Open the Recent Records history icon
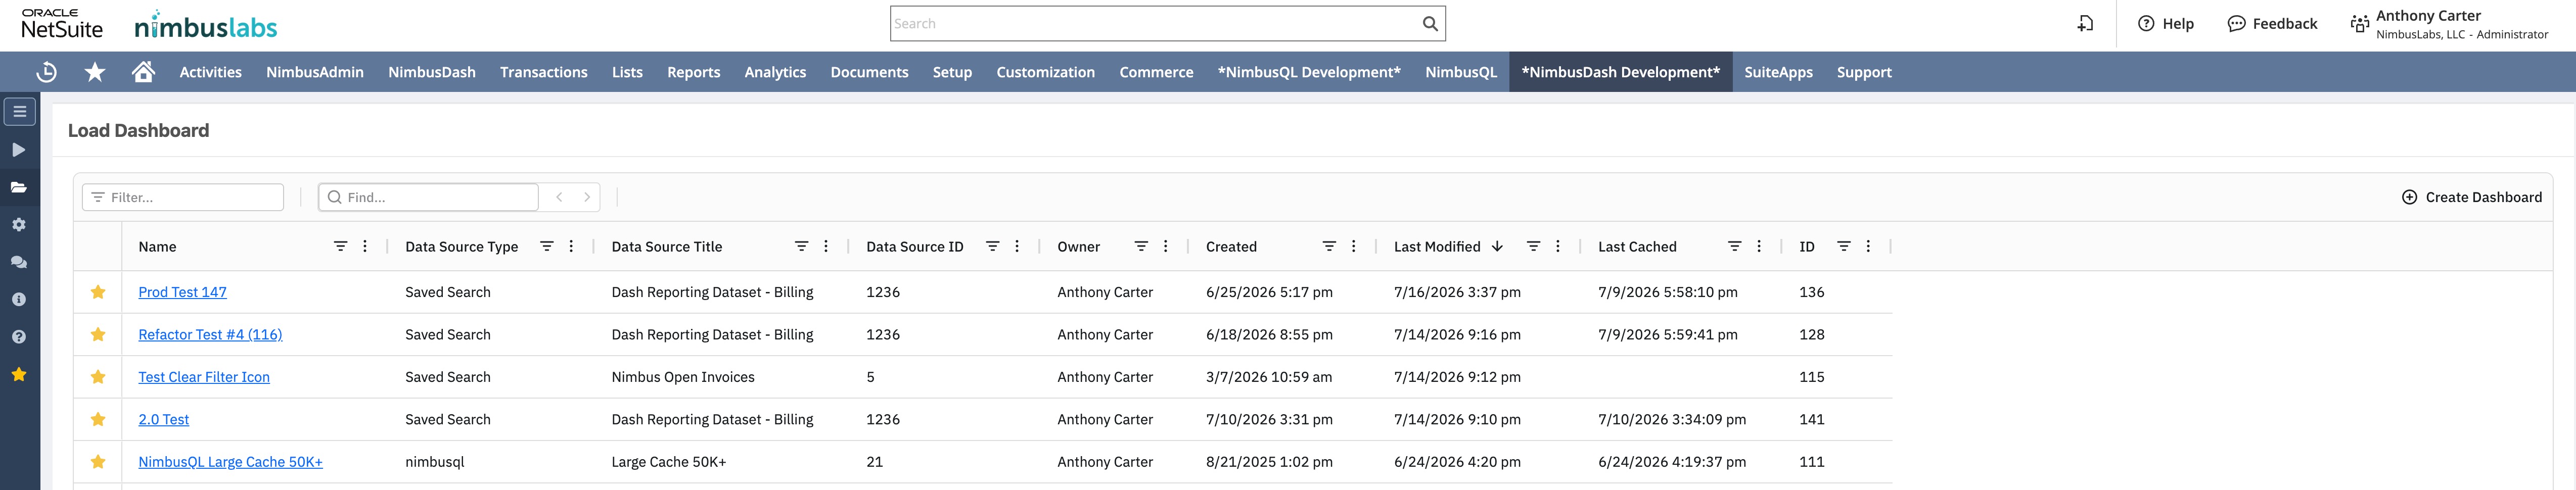This screenshot has width=2576, height=490. (x=46, y=72)
